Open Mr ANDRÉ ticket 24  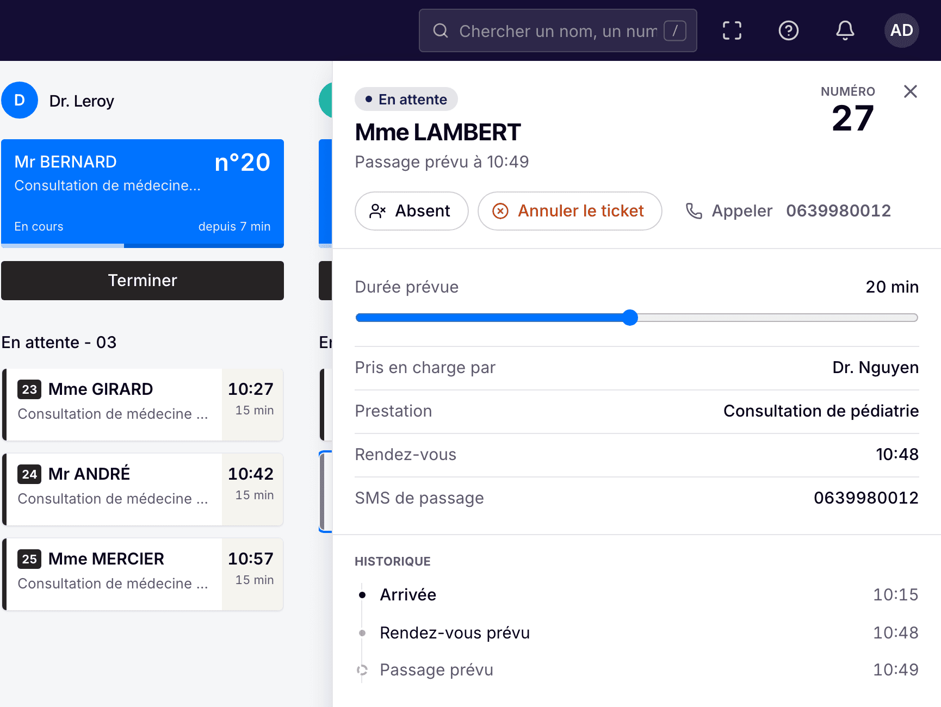point(143,489)
